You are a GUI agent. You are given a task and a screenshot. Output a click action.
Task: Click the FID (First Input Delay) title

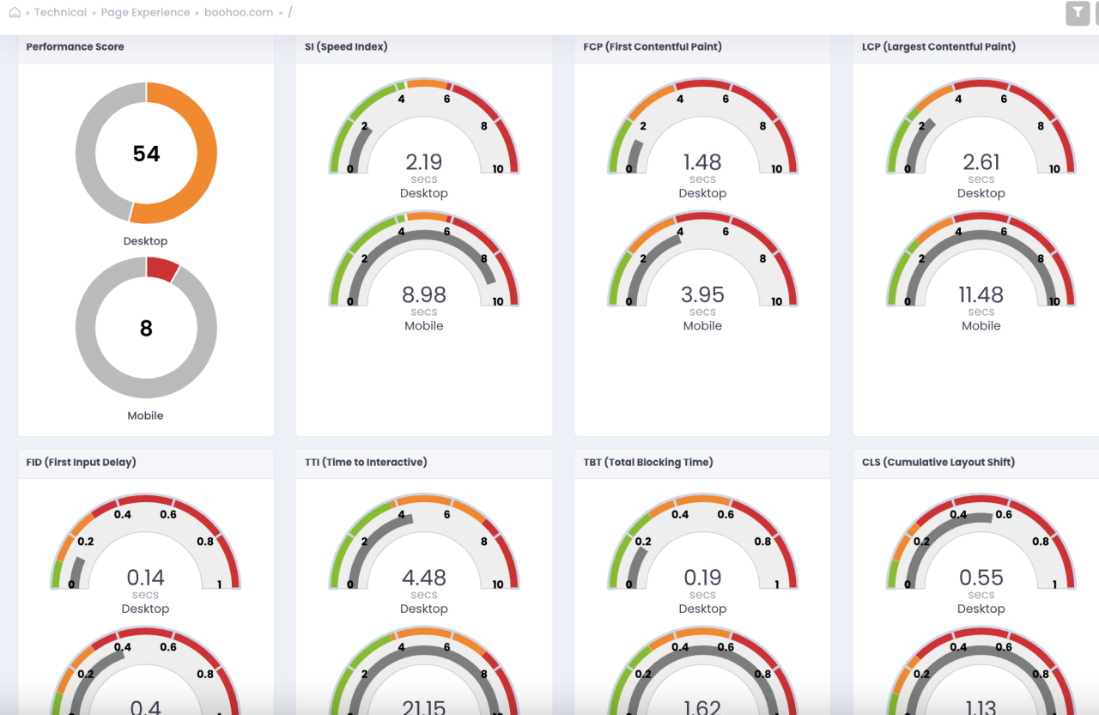point(81,462)
